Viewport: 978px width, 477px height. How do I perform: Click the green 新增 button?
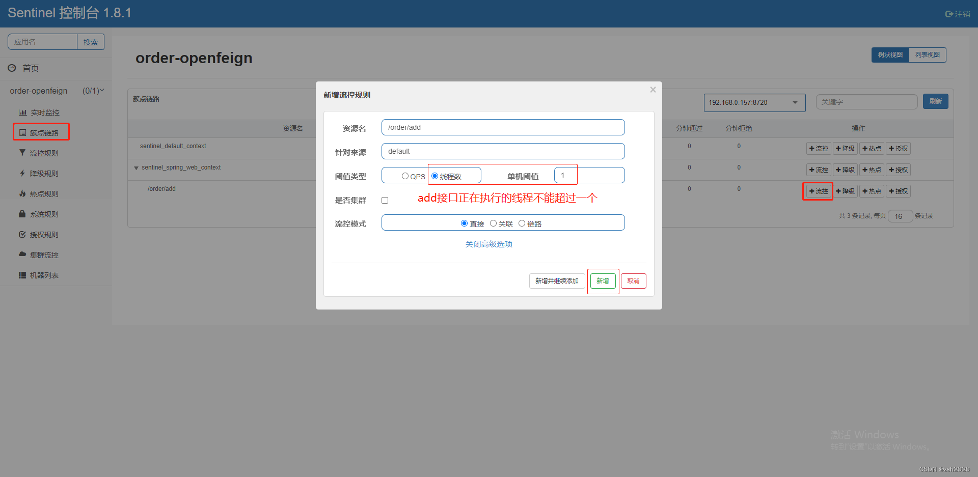point(603,281)
